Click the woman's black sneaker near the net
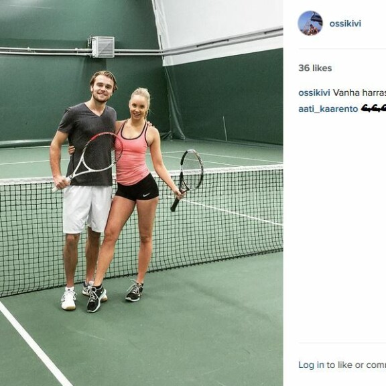 click(x=135, y=291)
